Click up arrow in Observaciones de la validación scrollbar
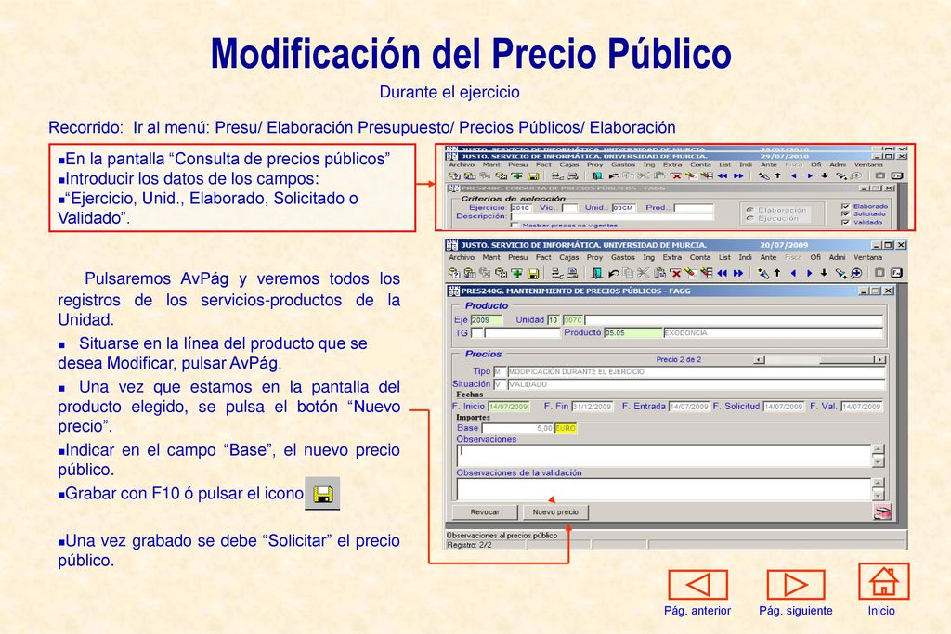The width and height of the screenshot is (951, 634). [x=878, y=483]
